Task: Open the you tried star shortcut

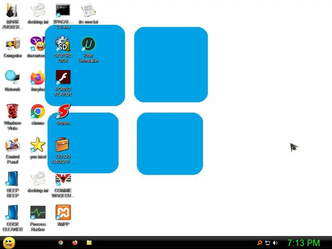Action: pos(38,145)
